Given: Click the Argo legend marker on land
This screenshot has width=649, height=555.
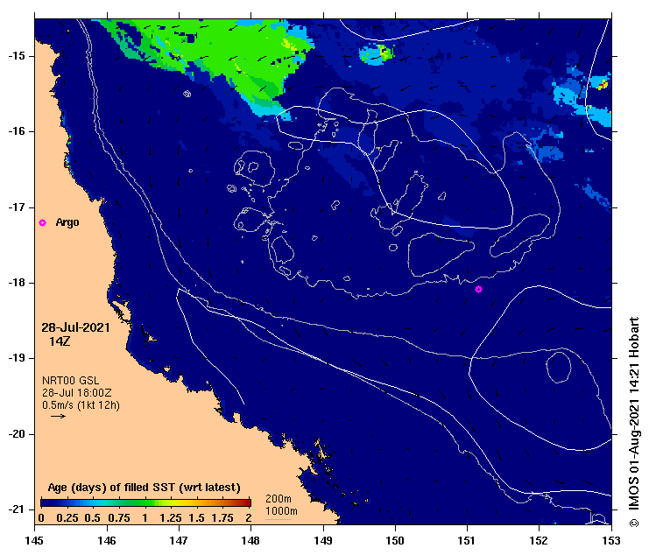Looking at the screenshot, I should click(x=42, y=222).
